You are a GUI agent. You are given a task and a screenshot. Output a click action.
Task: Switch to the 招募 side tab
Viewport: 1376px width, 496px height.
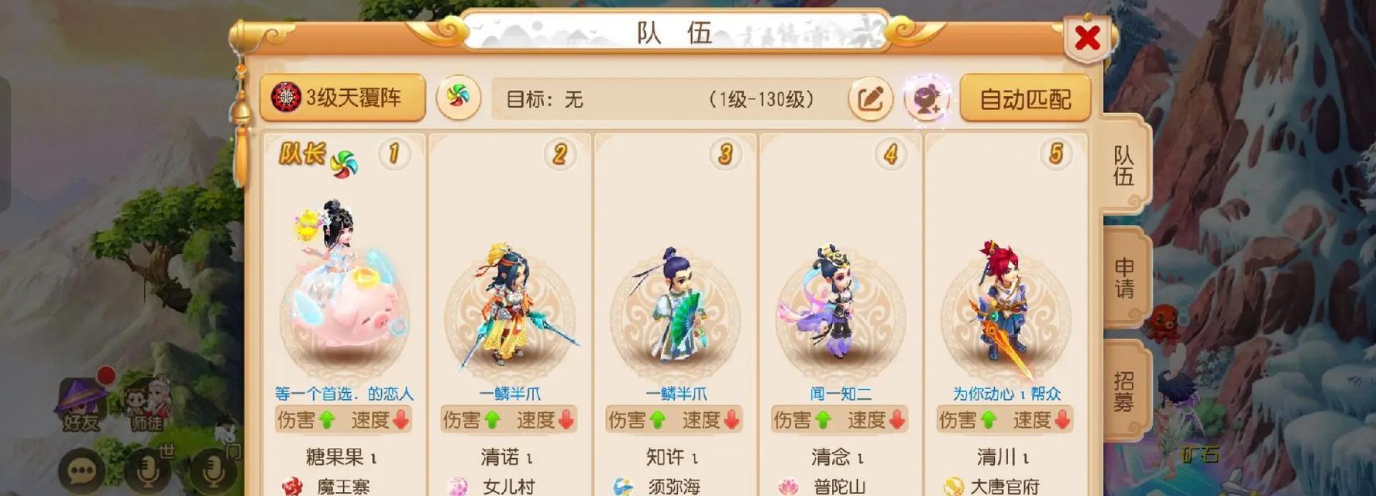pyautogui.click(x=1124, y=391)
